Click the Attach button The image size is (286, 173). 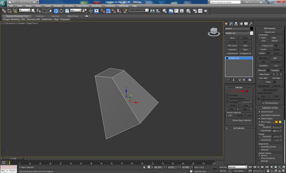click(262, 54)
